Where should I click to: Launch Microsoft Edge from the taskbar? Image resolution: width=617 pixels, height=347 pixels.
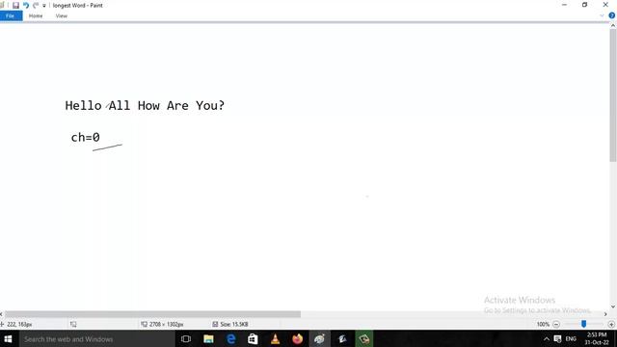(231, 338)
